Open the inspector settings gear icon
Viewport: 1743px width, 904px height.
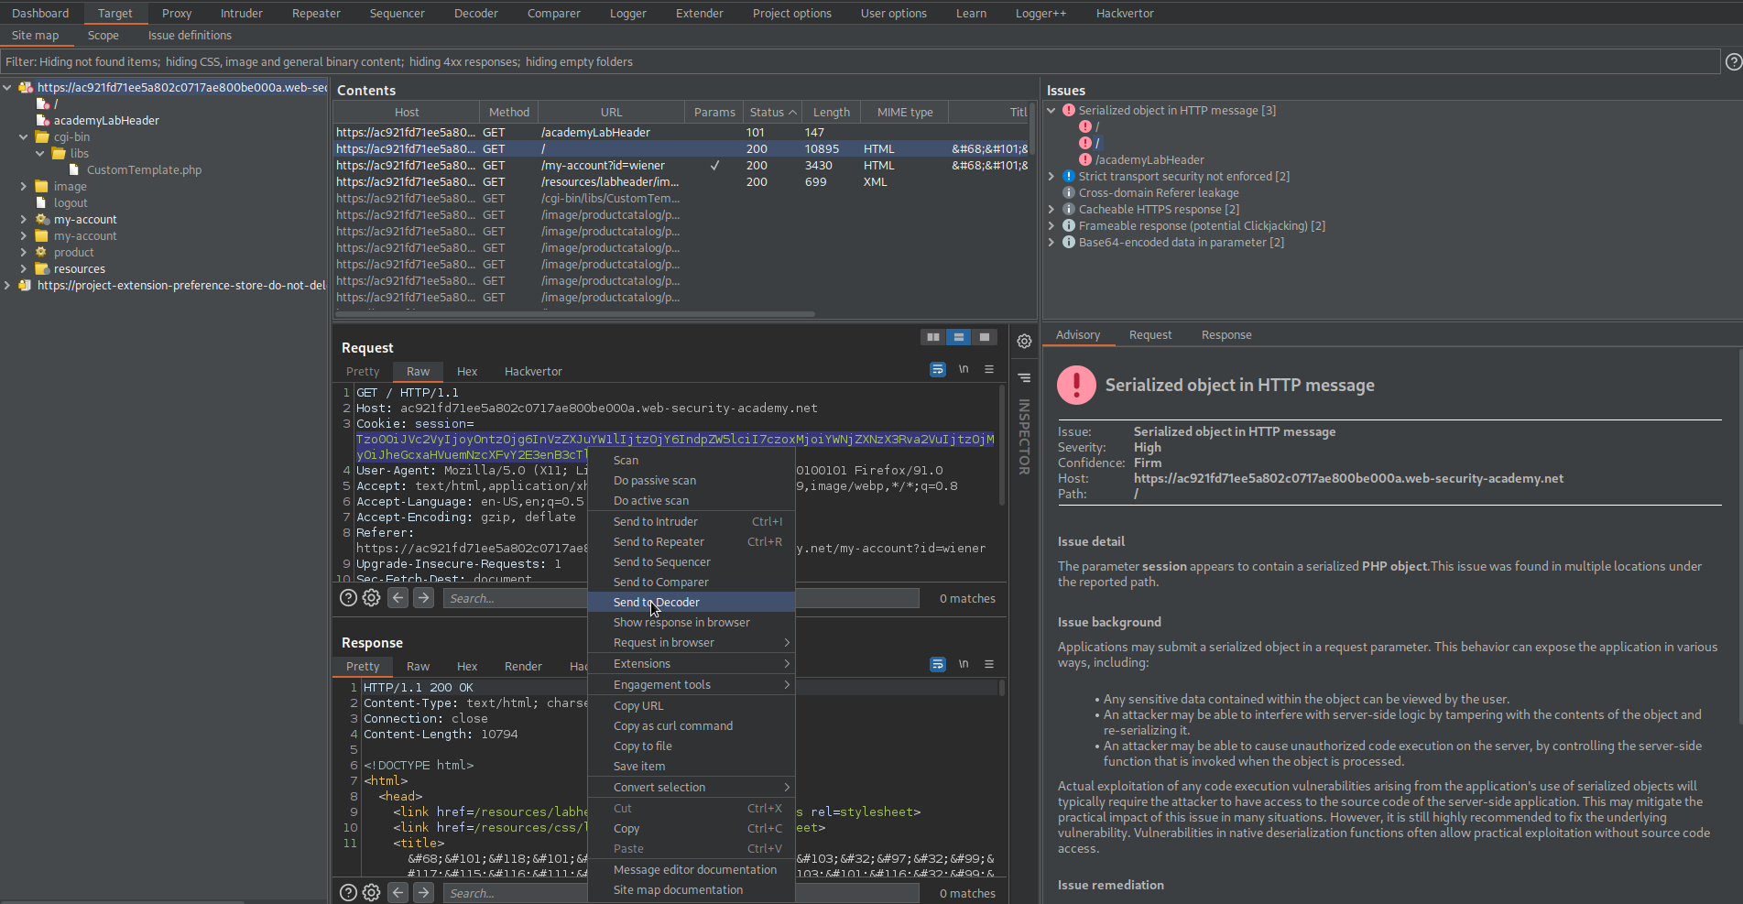click(1024, 341)
